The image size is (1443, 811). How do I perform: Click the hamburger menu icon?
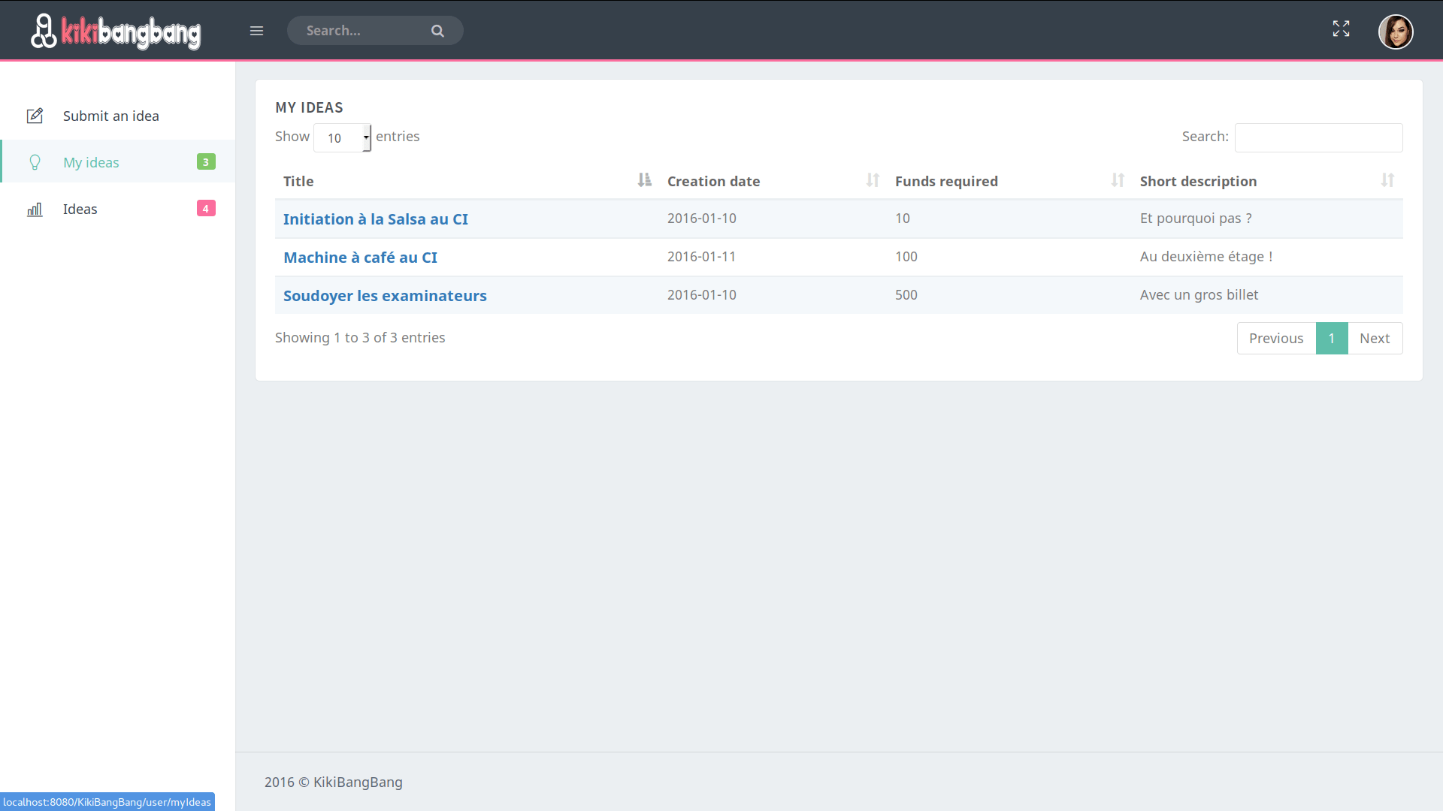256,31
